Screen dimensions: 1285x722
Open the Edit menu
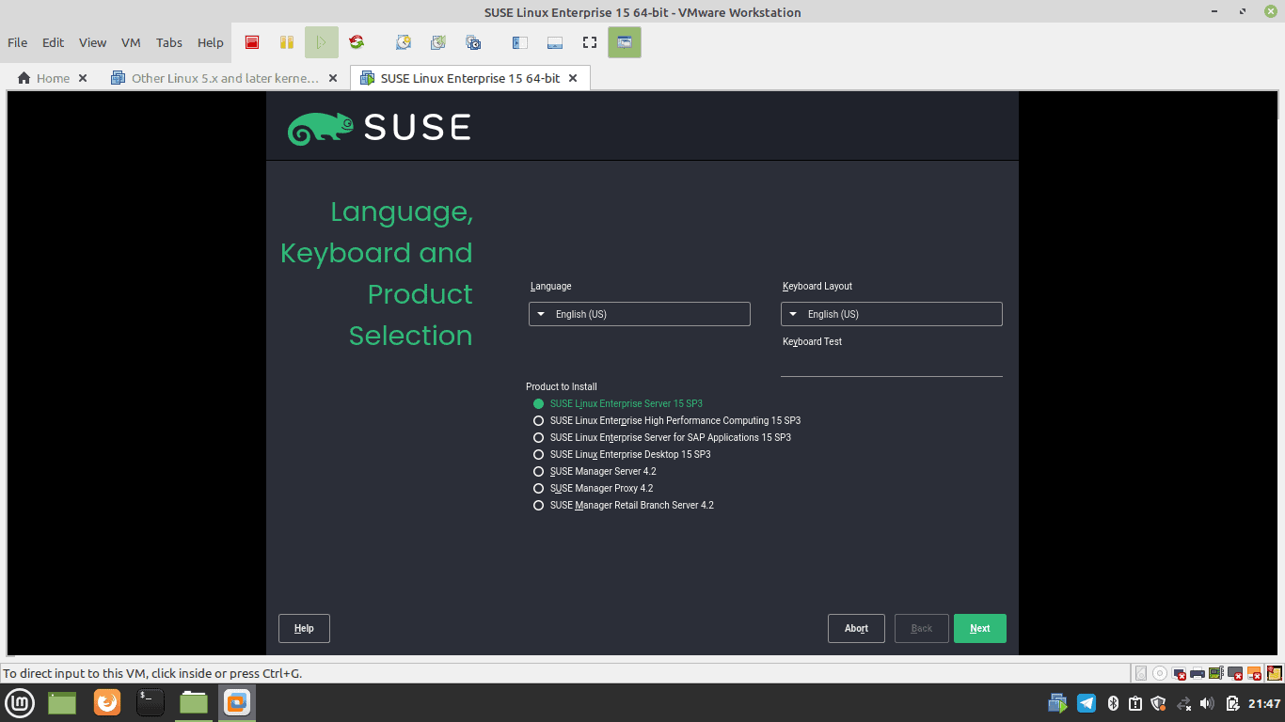pos(54,42)
